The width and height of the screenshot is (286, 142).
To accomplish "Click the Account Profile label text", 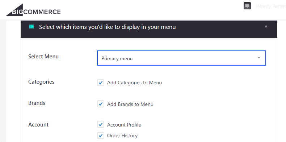I will pyautogui.click(x=124, y=125).
